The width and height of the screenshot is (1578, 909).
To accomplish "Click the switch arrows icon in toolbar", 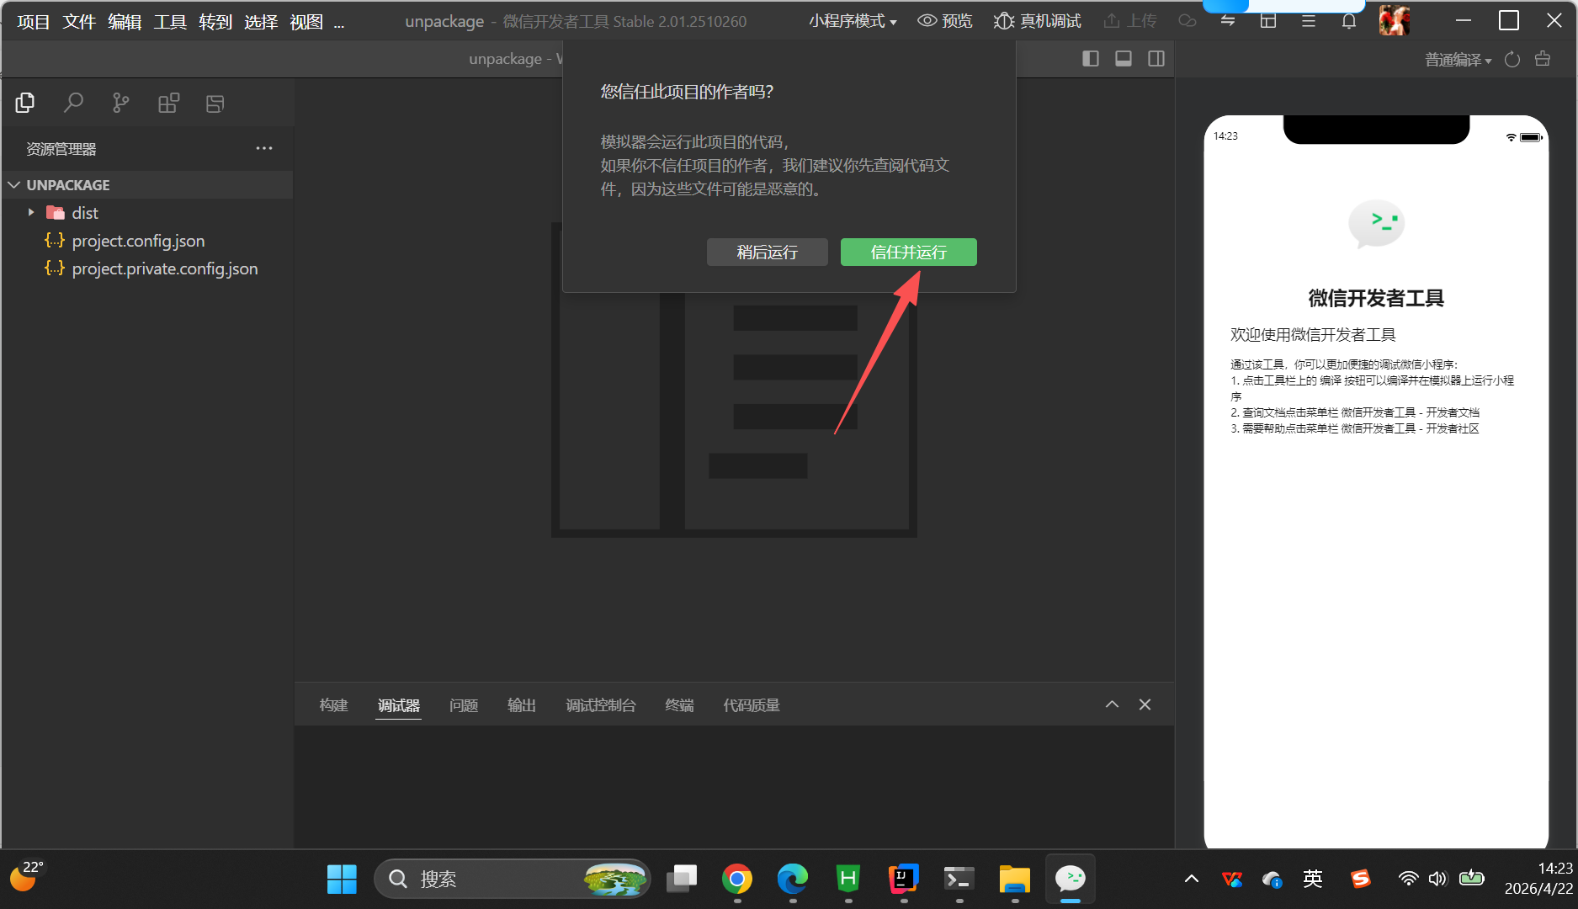I will pos(1228,21).
